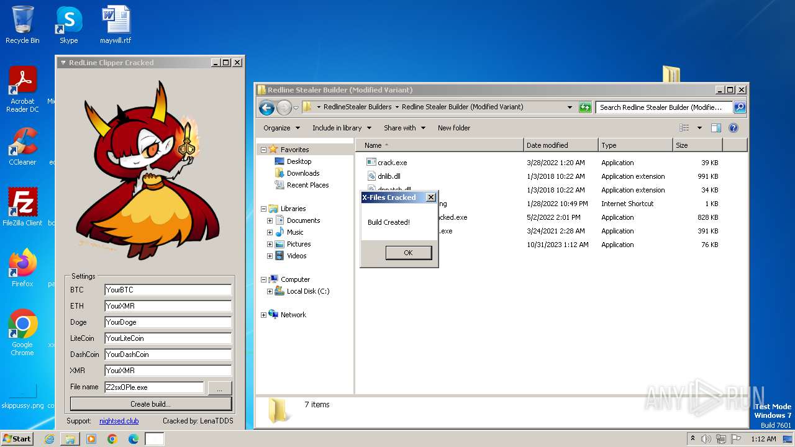Click the ETH address input field
Viewport: 795px width, 447px height.
pyautogui.click(x=168, y=306)
